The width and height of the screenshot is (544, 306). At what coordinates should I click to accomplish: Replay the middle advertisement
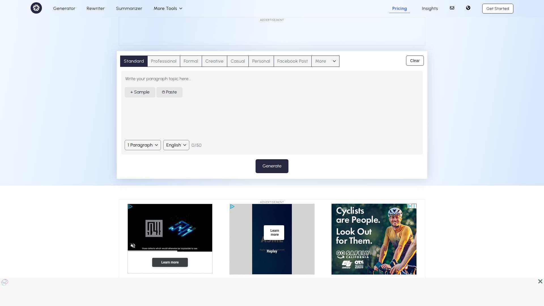click(x=272, y=251)
